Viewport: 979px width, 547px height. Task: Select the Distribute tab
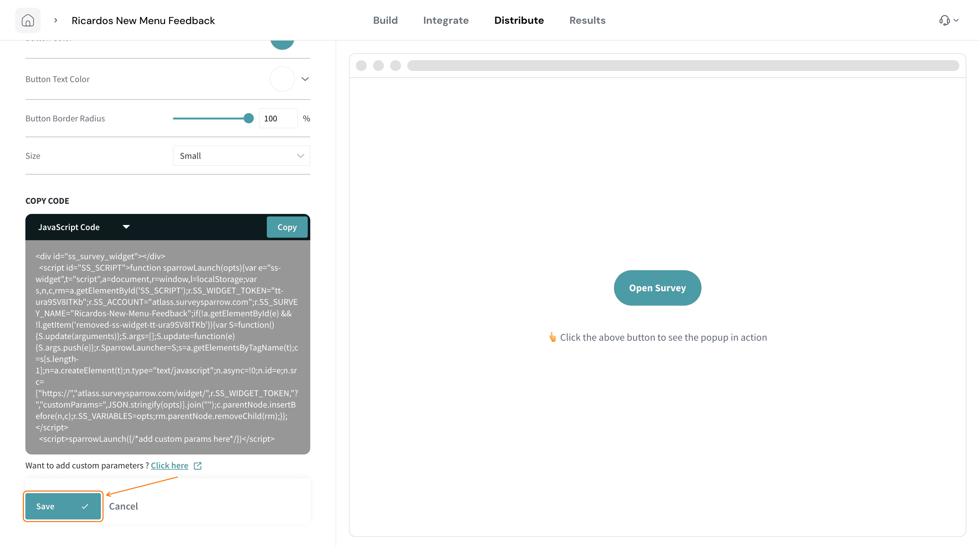519,20
